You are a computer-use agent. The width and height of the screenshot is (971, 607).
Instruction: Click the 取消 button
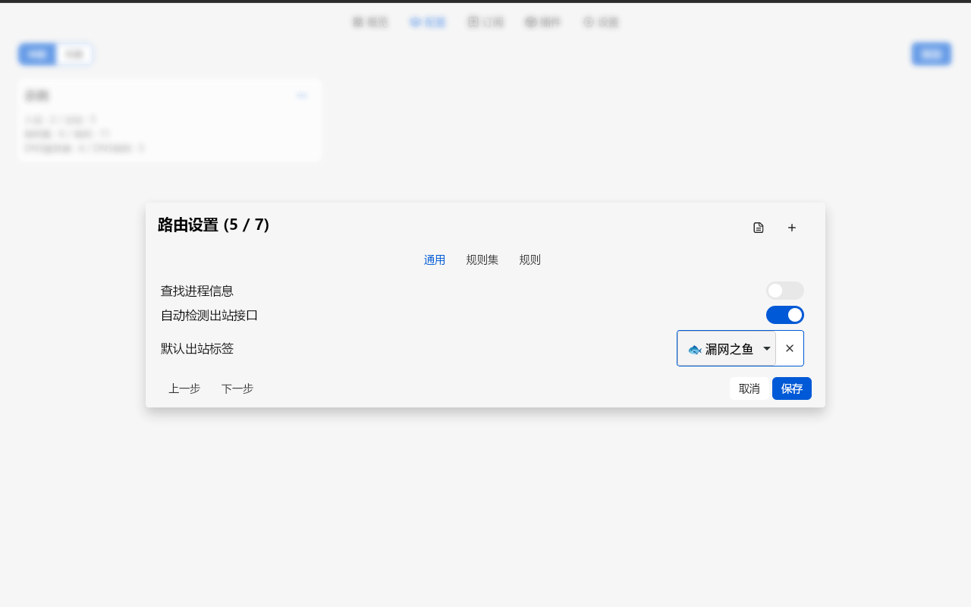point(749,388)
